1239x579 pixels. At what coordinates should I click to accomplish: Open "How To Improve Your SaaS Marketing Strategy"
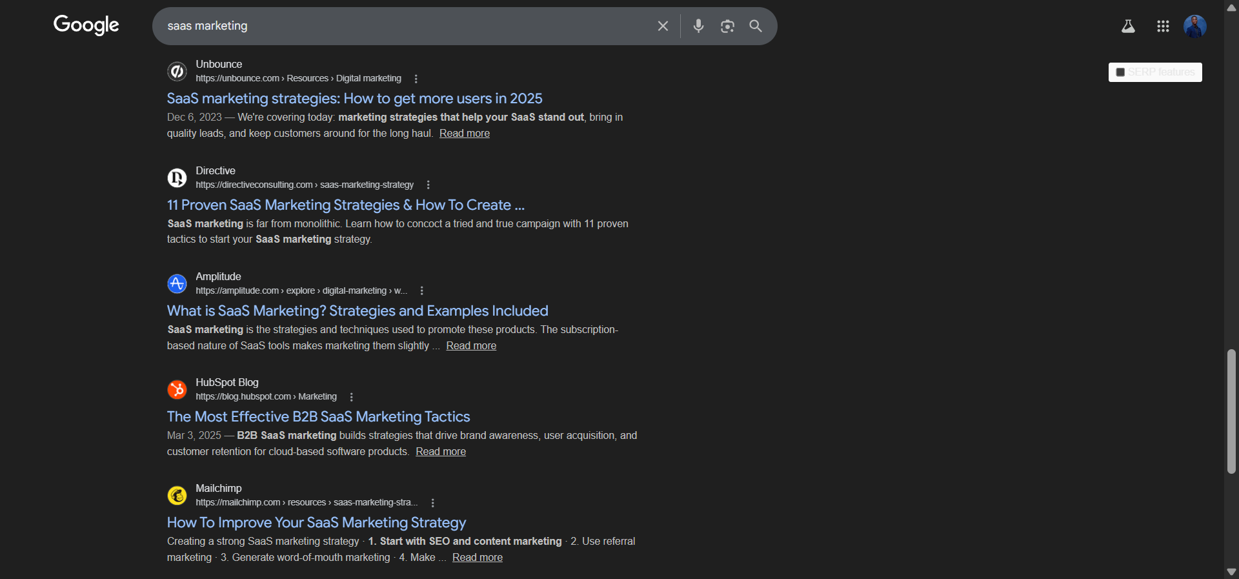coord(316,522)
